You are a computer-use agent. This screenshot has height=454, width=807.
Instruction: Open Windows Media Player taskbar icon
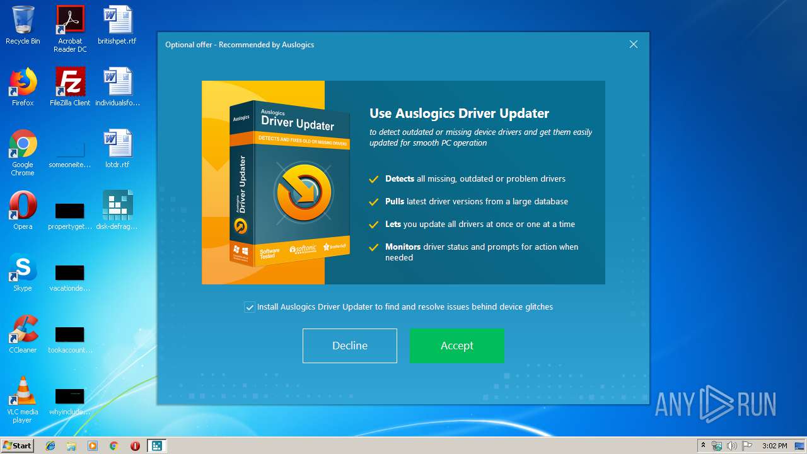(93, 446)
